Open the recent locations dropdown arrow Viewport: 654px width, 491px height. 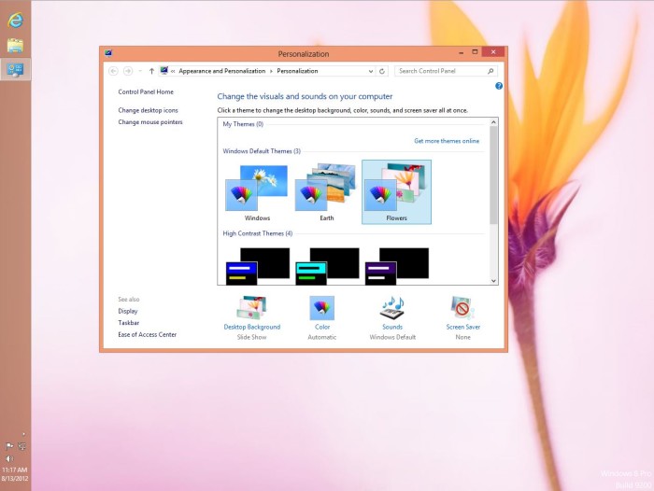coord(140,71)
